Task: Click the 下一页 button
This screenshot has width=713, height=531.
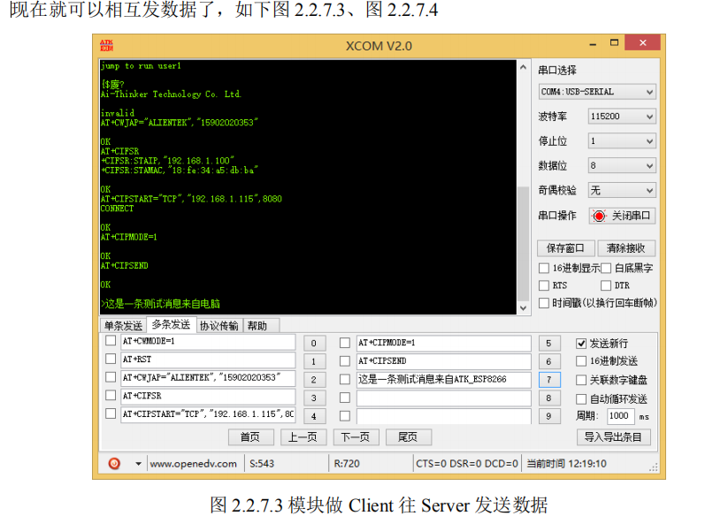Action: [356, 437]
